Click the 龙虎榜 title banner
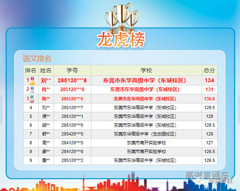This screenshot has height=191, width=240. [x=120, y=40]
